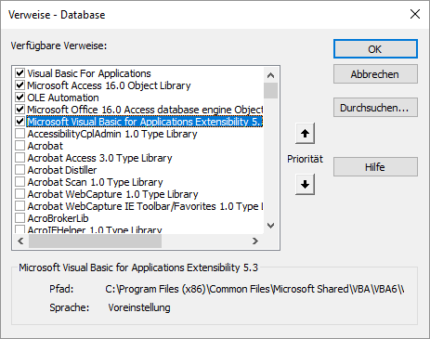The image size is (430, 339).
Task: Select 'Acrobat Distiller' list entry
Action: point(62,170)
